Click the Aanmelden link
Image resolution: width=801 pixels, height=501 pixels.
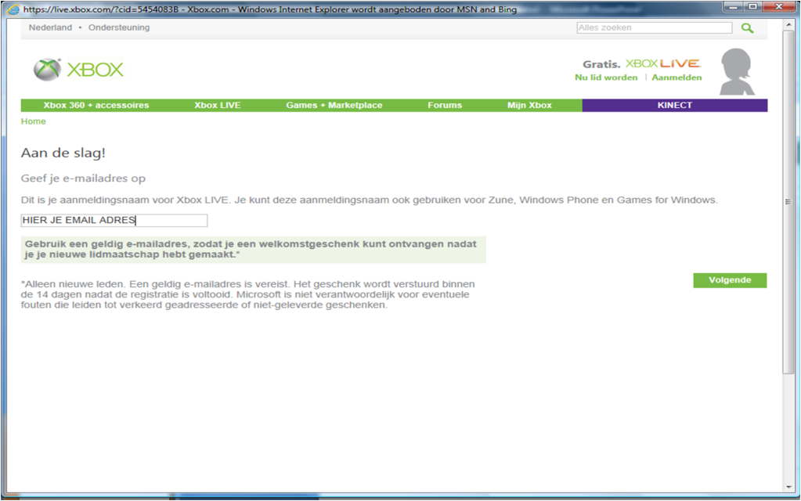(x=677, y=77)
